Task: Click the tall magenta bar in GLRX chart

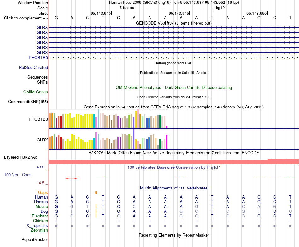Action: 167,142
